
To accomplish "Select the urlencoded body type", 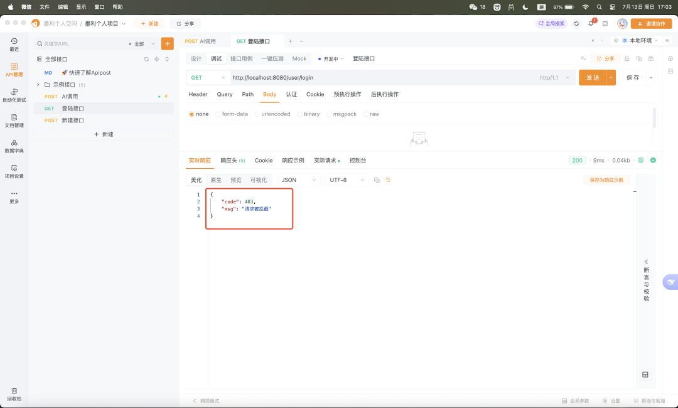I will click(x=272, y=114).
